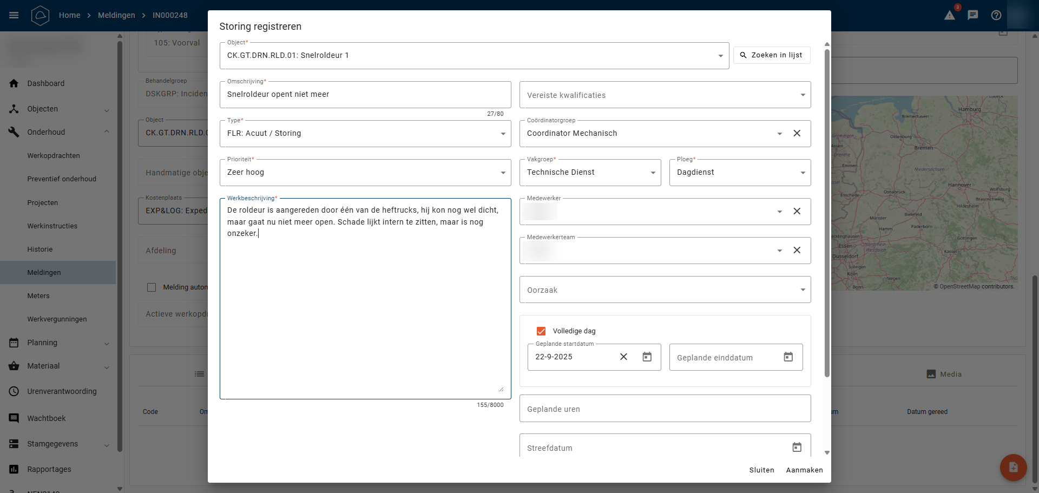This screenshot has width=1039, height=493.
Task: Click the Aanmaken button
Action: (x=804, y=470)
